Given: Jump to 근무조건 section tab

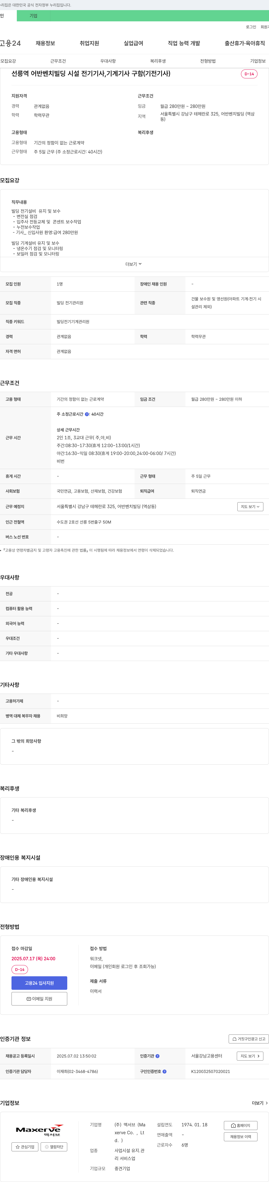Looking at the screenshot, I should coord(58,61).
